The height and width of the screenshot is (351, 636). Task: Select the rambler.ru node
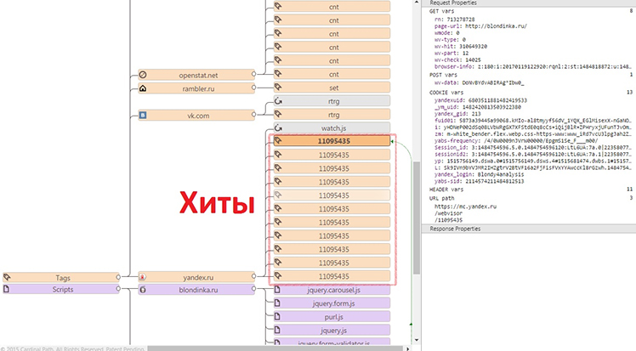click(x=196, y=88)
